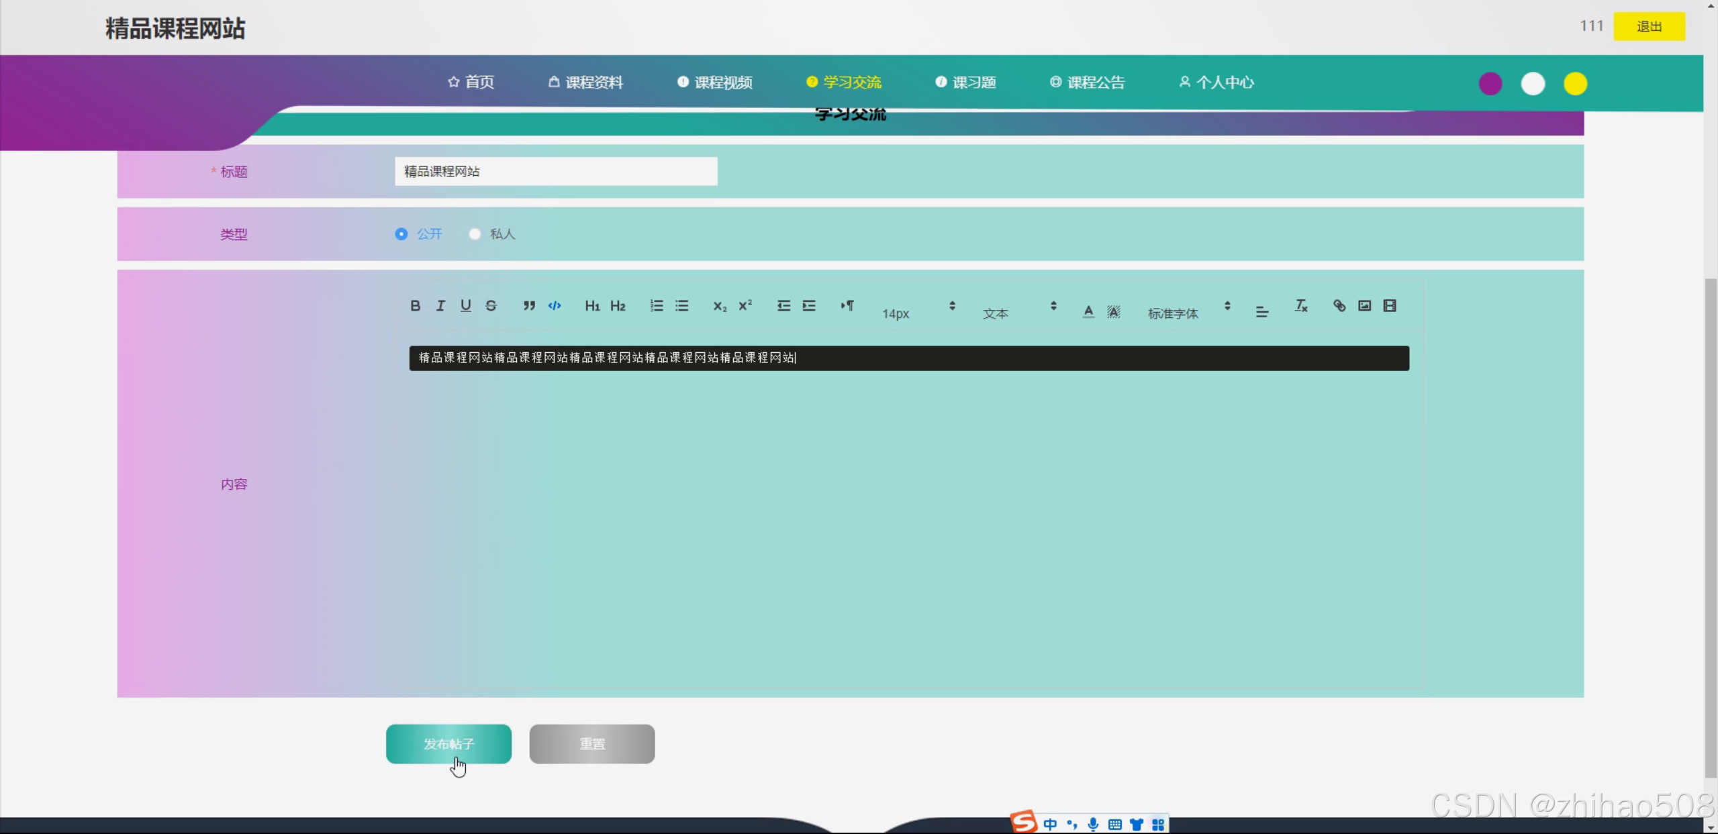Insert a blockquote in editor
Screen dimensions: 1718x834
pos(529,306)
